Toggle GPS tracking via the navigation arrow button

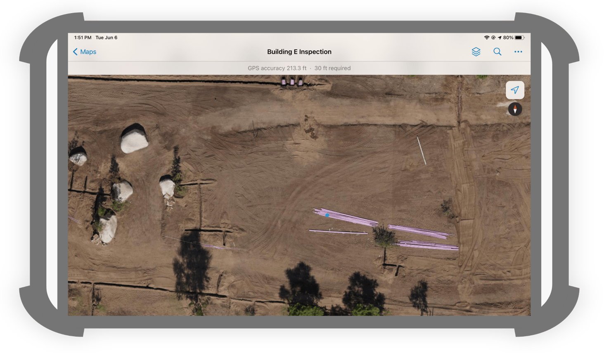coord(515,90)
